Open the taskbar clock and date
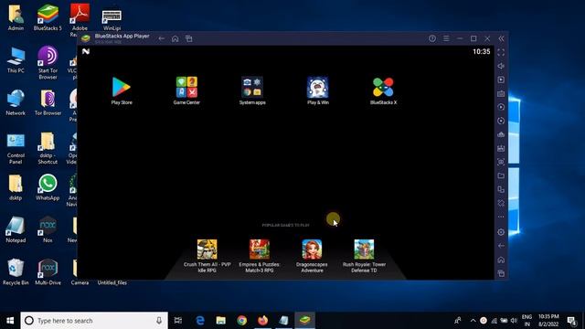 click(548, 321)
